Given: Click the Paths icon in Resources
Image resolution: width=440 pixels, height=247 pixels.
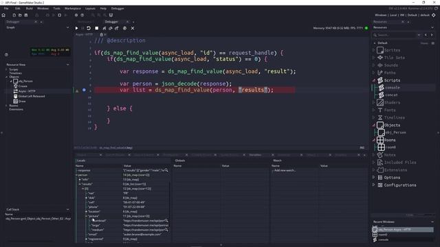Looking at the screenshot, I should tap(380, 73).
